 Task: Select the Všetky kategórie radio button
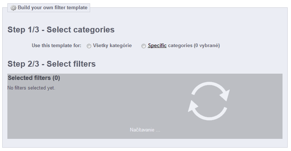click(89, 46)
